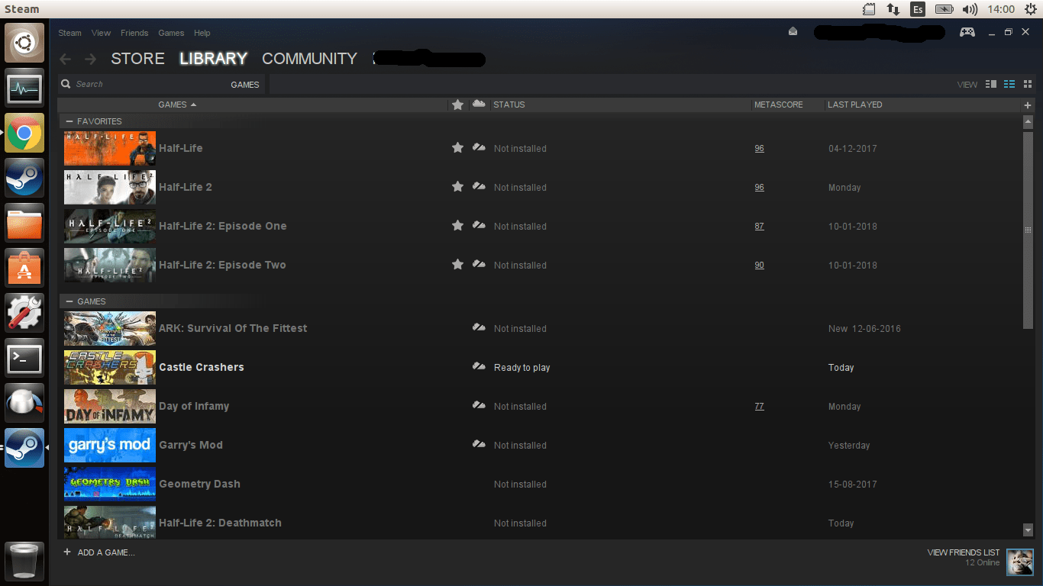Switch library to grid view

[x=1027, y=84]
